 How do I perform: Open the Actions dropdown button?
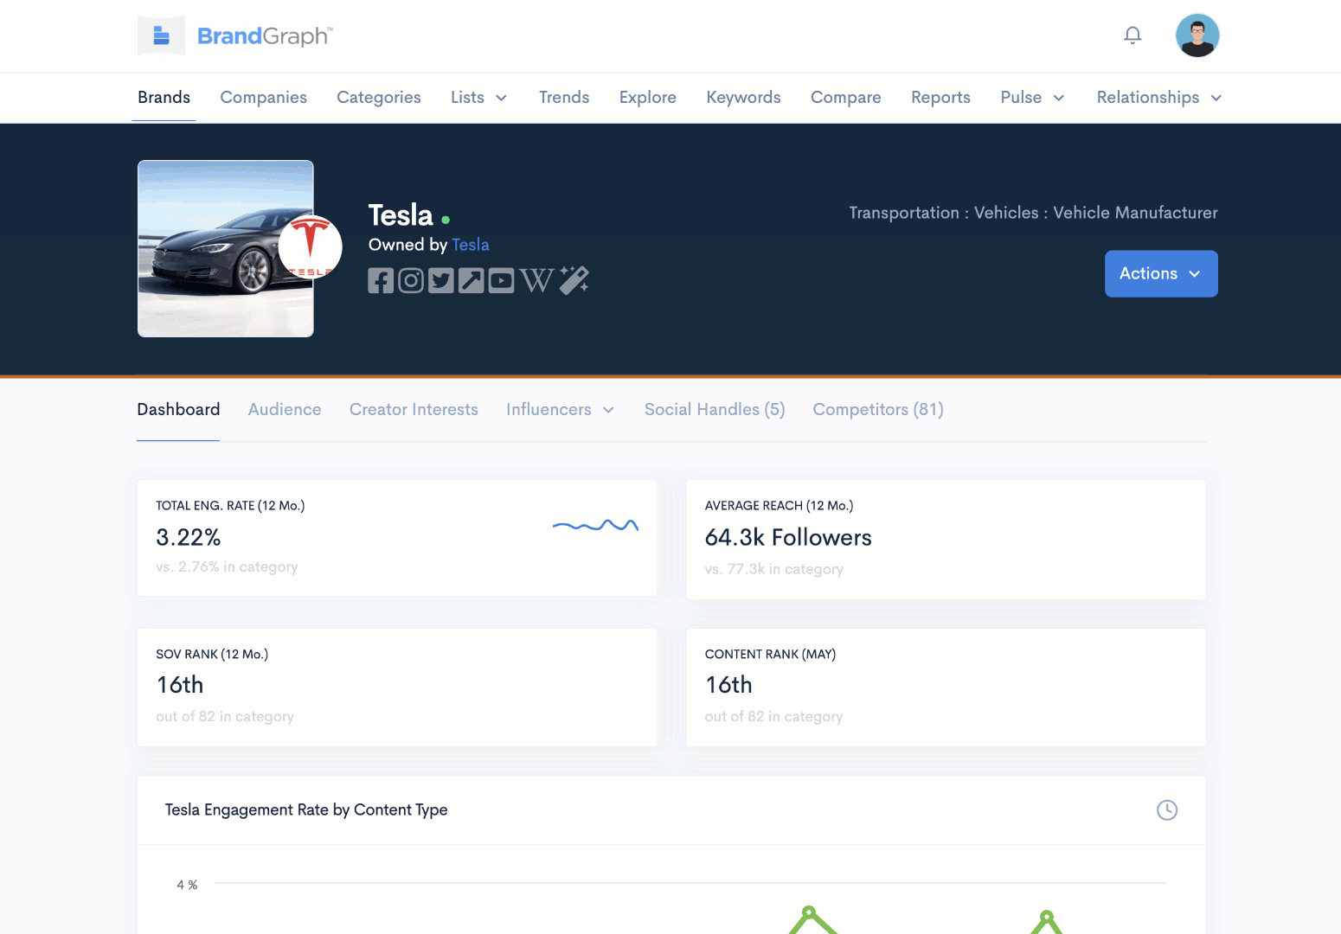1161,274
